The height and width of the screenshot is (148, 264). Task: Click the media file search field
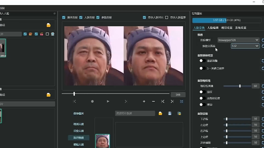(x=11, y=34)
